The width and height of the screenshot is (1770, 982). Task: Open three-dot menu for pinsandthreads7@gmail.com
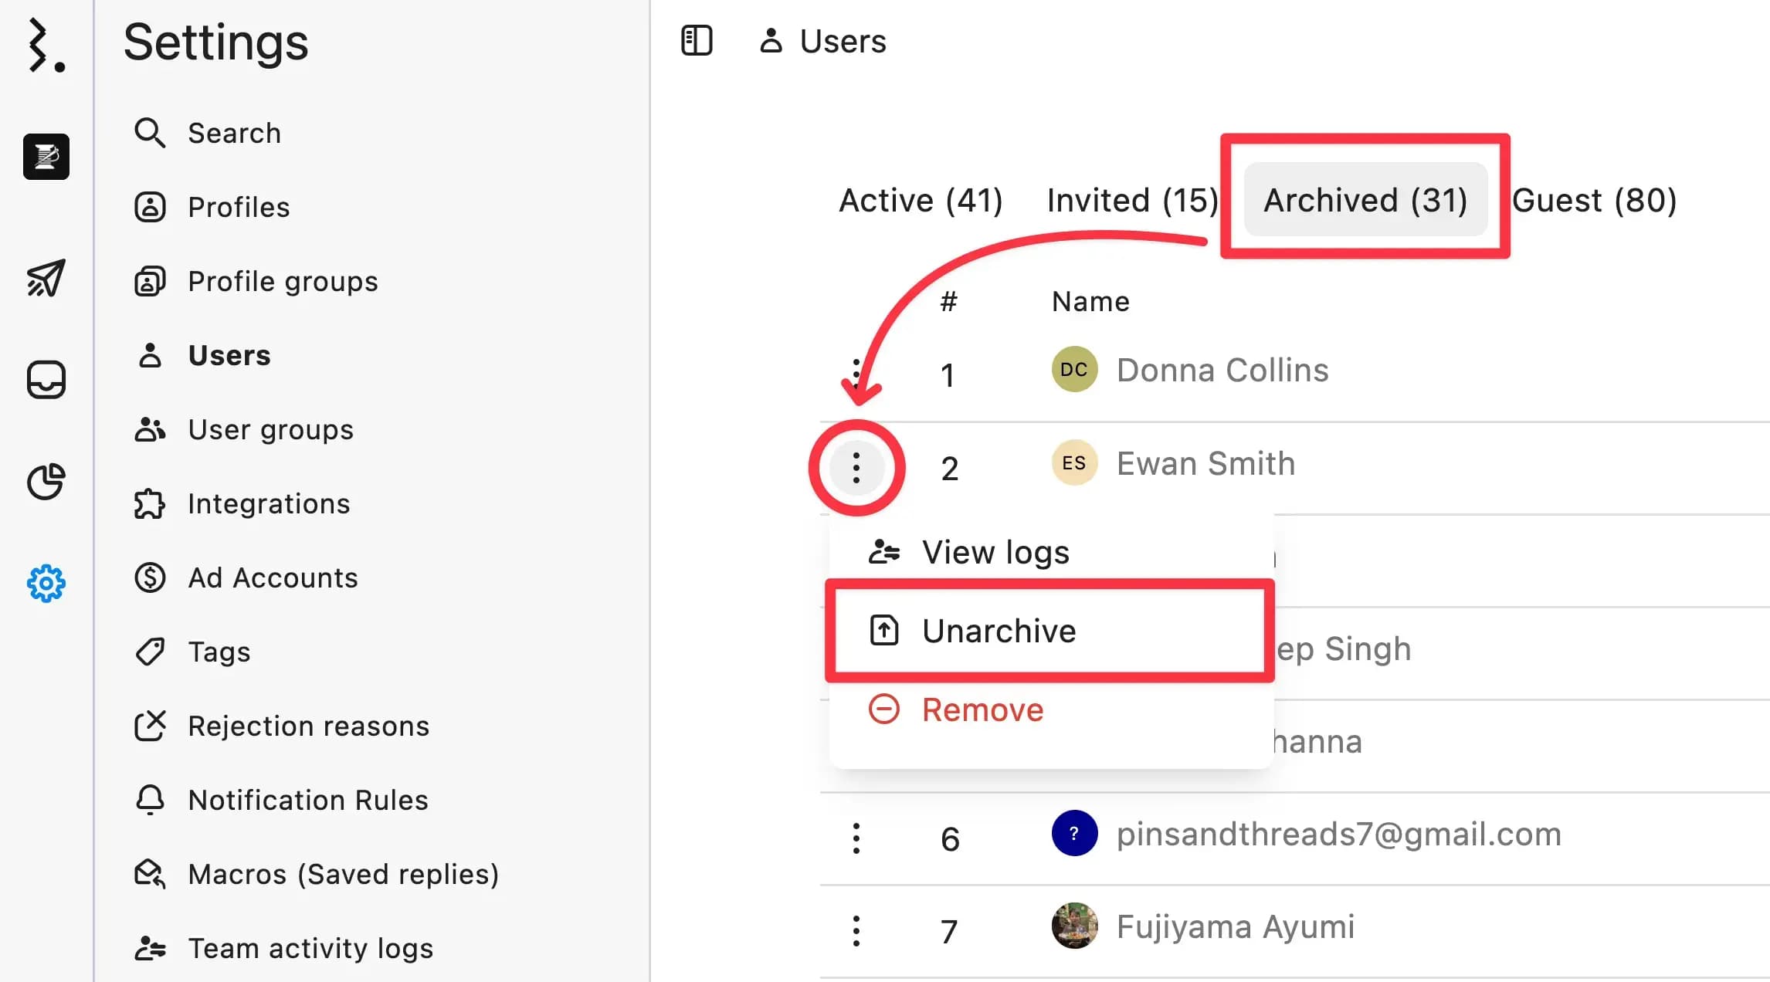pos(856,838)
